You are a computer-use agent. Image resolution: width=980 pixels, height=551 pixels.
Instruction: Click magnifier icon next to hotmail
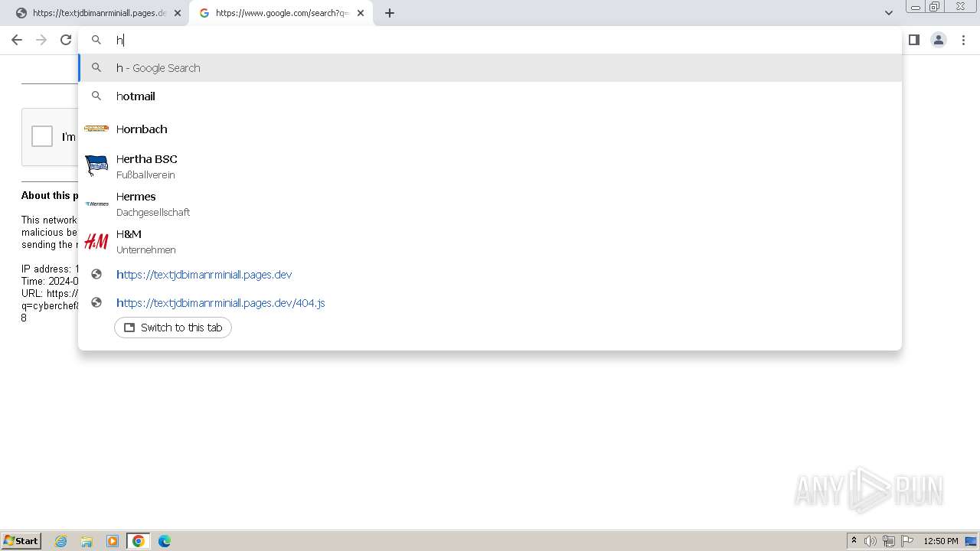click(96, 96)
